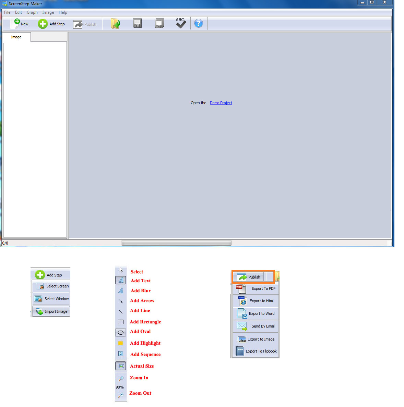Click Publish in the orange-boxed dropdown

249,277
